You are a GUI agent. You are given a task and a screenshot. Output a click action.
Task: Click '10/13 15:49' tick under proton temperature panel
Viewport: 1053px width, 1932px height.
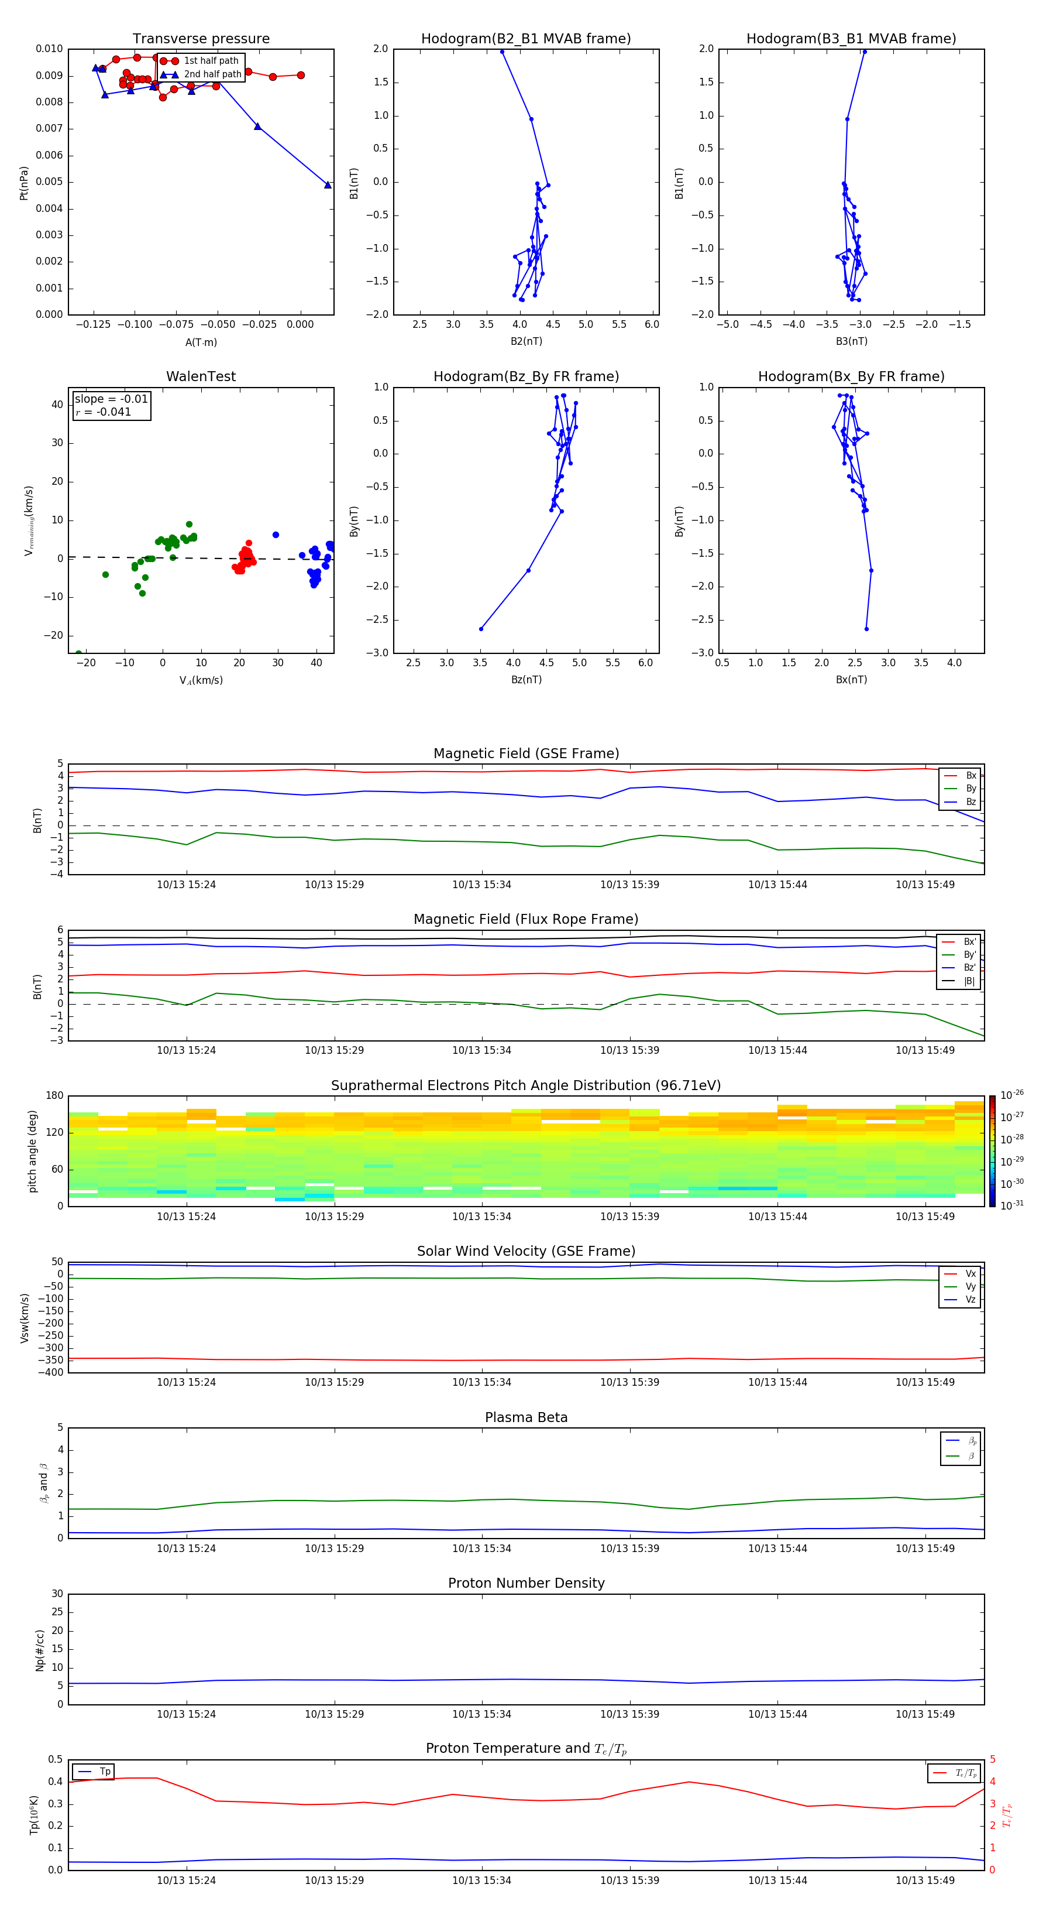(x=925, y=1880)
